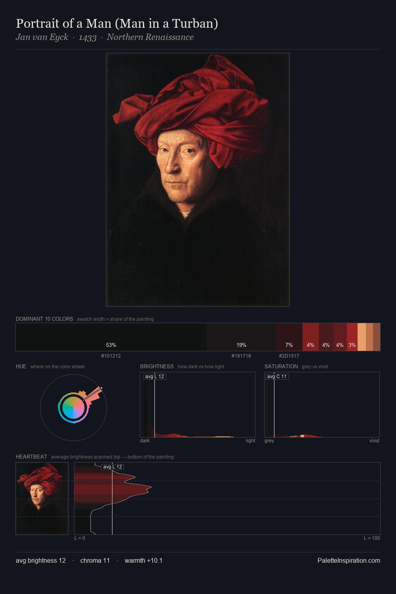
Task: Click the avg L 12 tag in Brightness chart
Action: 154,377
